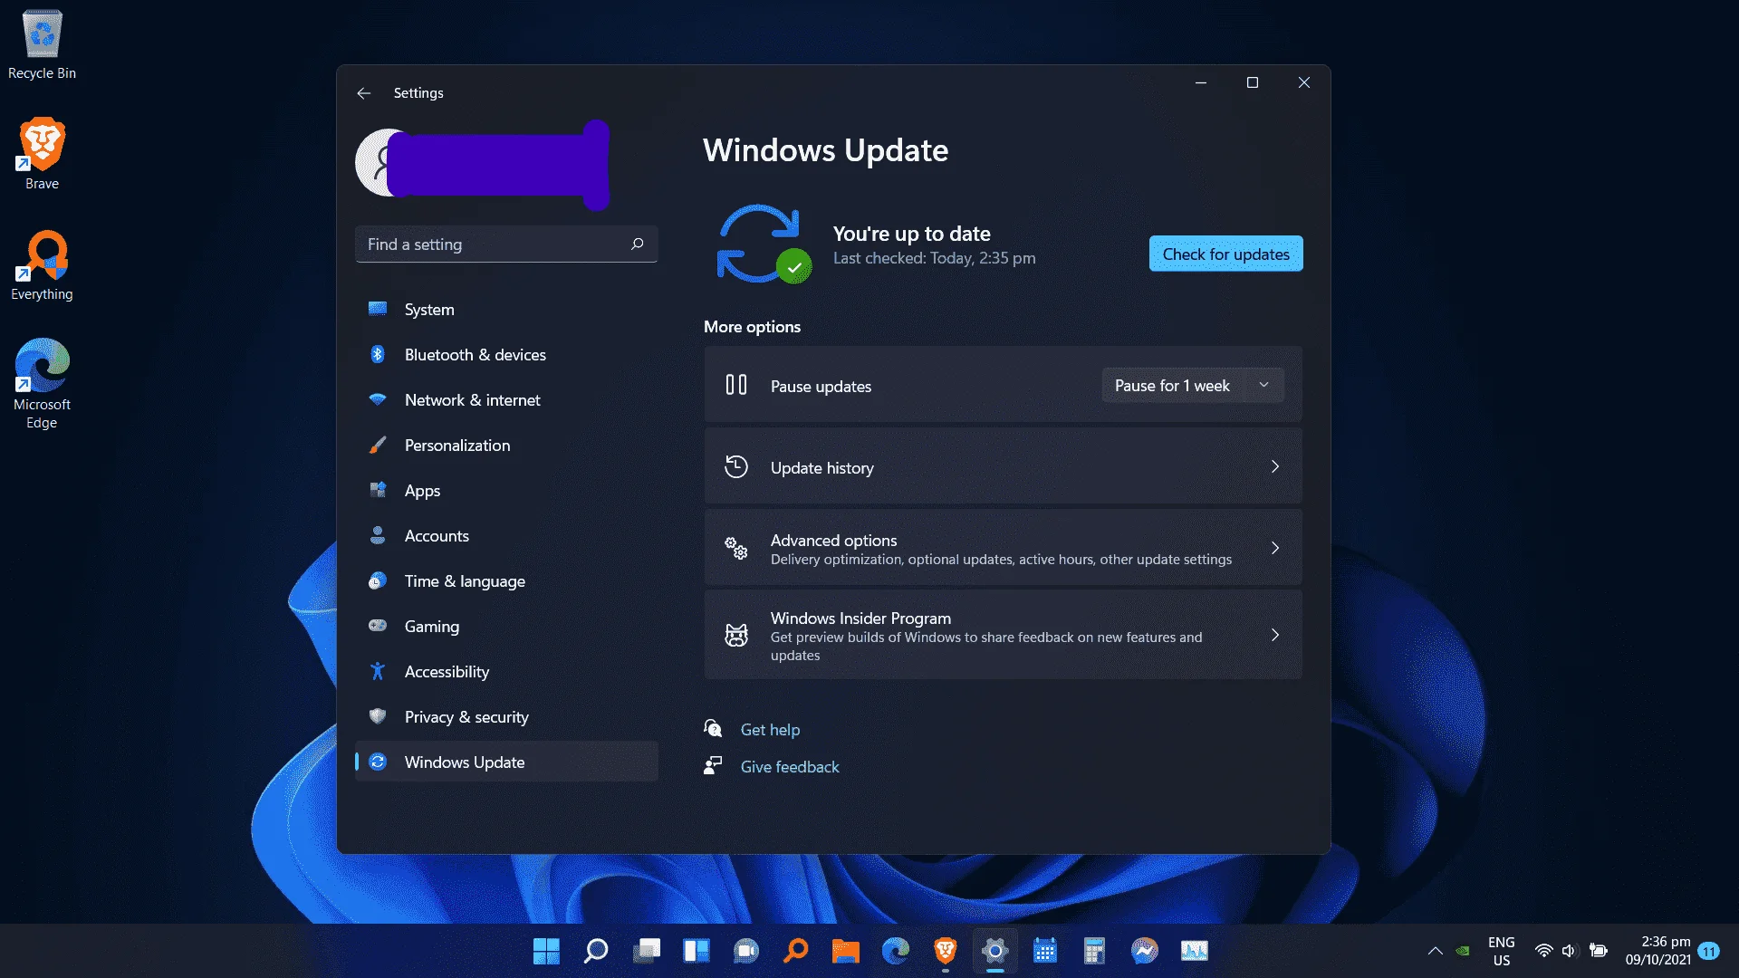Click the Privacy & security shield icon
Screen dimensions: 1739x978
click(x=378, y=716)
